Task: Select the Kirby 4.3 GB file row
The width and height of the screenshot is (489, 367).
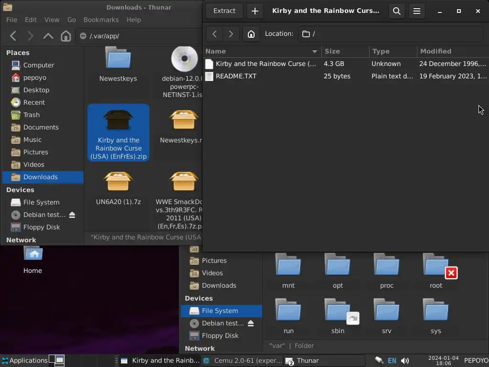Action: [x=346, y=64]
